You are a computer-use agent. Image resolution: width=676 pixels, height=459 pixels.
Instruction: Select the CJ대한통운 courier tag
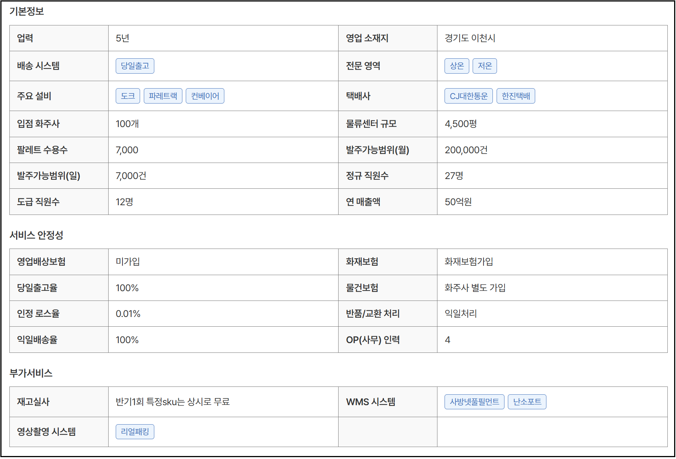pos(469,96)
